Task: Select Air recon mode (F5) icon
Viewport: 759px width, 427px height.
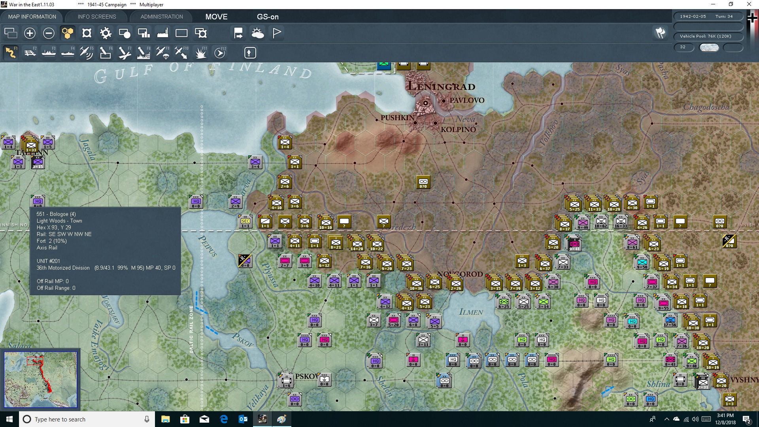Action: (87, 53)
